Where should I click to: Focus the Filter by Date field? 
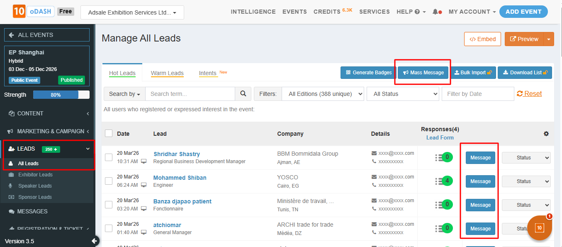[x=477, y=94]
